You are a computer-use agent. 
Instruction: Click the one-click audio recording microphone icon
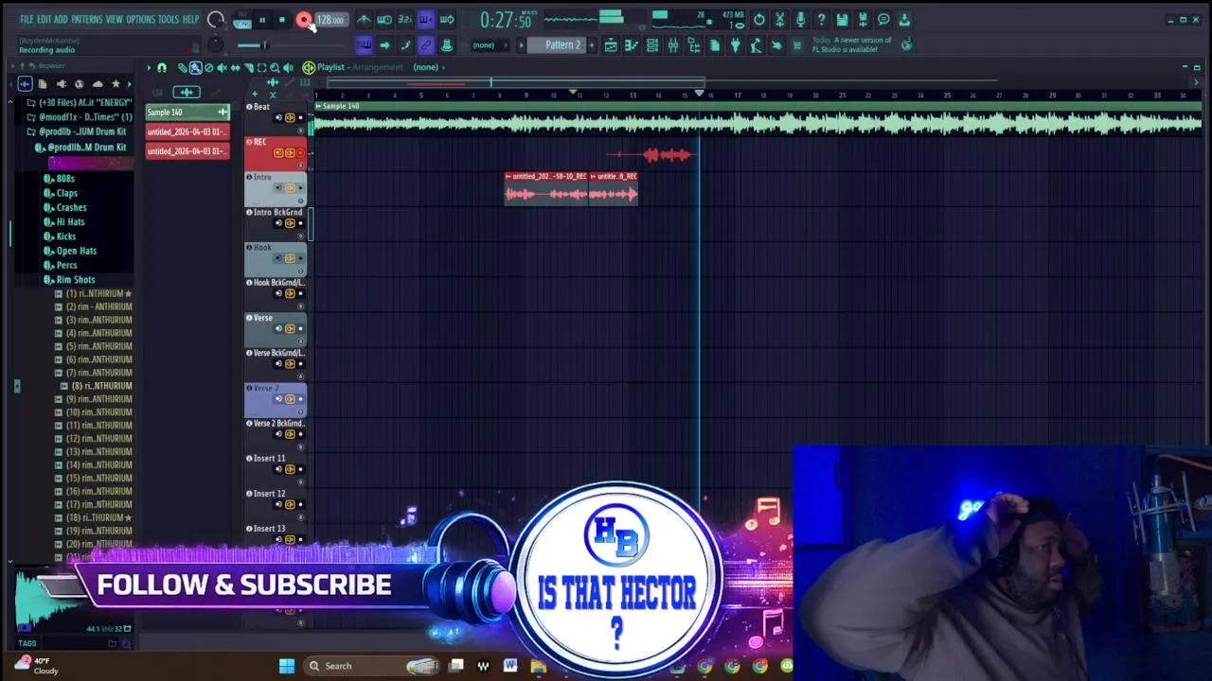(800, 20)
